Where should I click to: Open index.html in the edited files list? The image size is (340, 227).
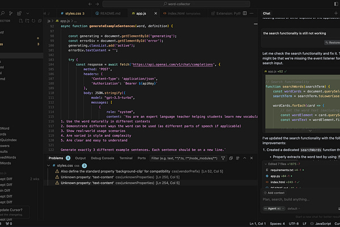[x=278, y=182]
